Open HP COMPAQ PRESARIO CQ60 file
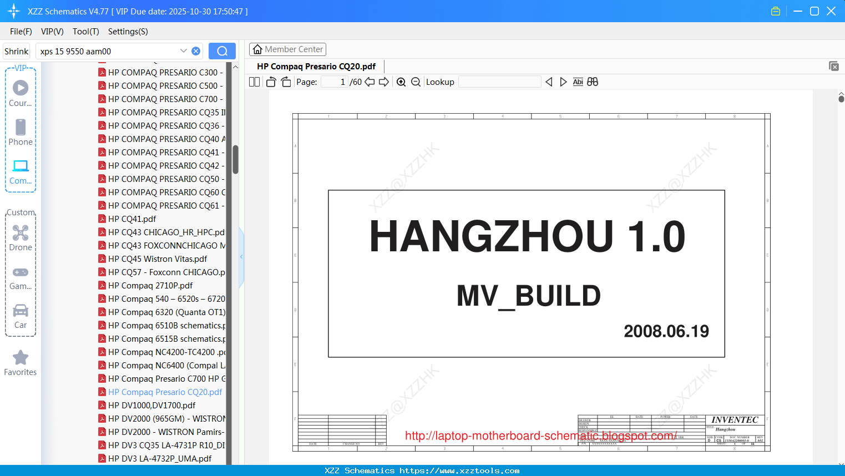The height and width of the screenshot is (476, 845). 161,192
